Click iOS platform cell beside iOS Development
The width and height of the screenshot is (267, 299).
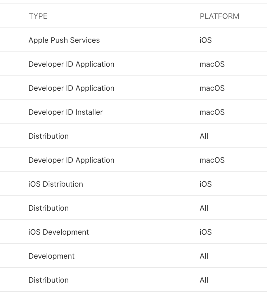click(206, 232)
